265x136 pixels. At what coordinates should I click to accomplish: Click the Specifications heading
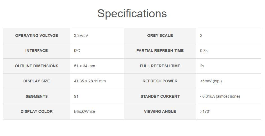132,13
